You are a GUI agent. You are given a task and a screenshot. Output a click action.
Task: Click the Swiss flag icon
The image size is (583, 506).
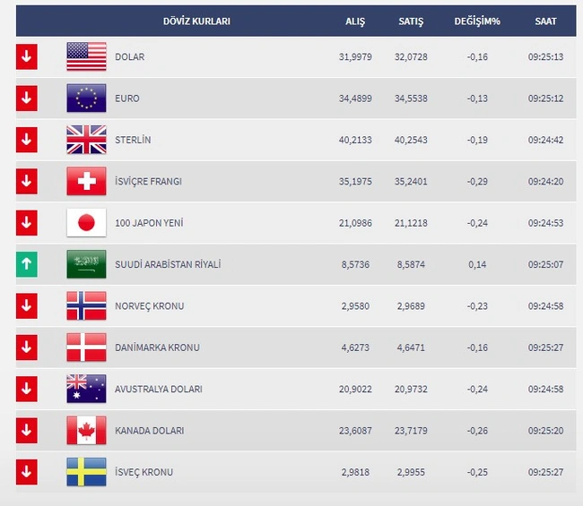[x=86, y=182]
